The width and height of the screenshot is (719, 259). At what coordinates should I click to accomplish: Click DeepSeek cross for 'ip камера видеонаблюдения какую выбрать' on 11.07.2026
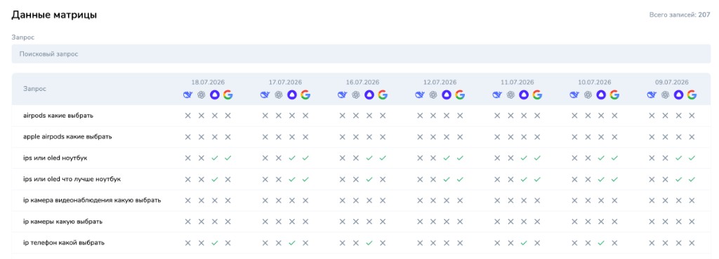pos(497,200)
